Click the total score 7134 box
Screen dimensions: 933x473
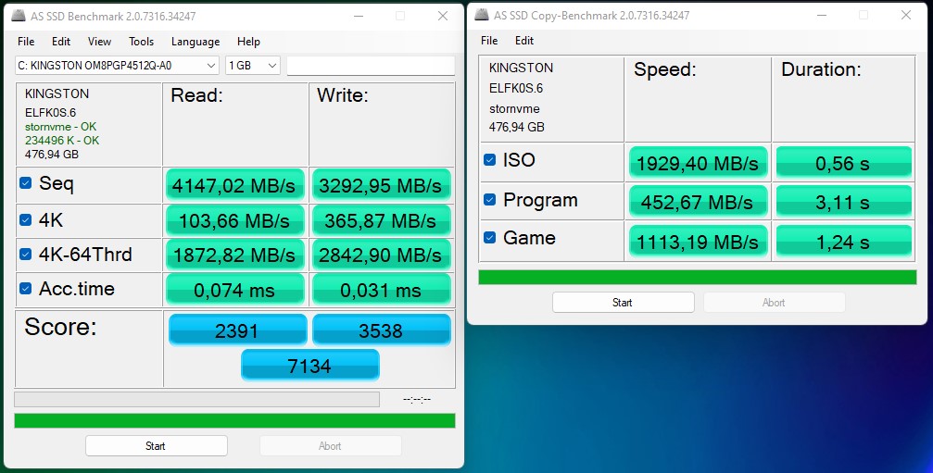[x=309, y=366]
